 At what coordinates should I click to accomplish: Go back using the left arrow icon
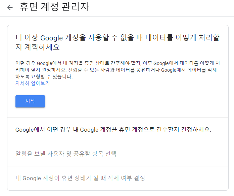(x=10, y=7)
